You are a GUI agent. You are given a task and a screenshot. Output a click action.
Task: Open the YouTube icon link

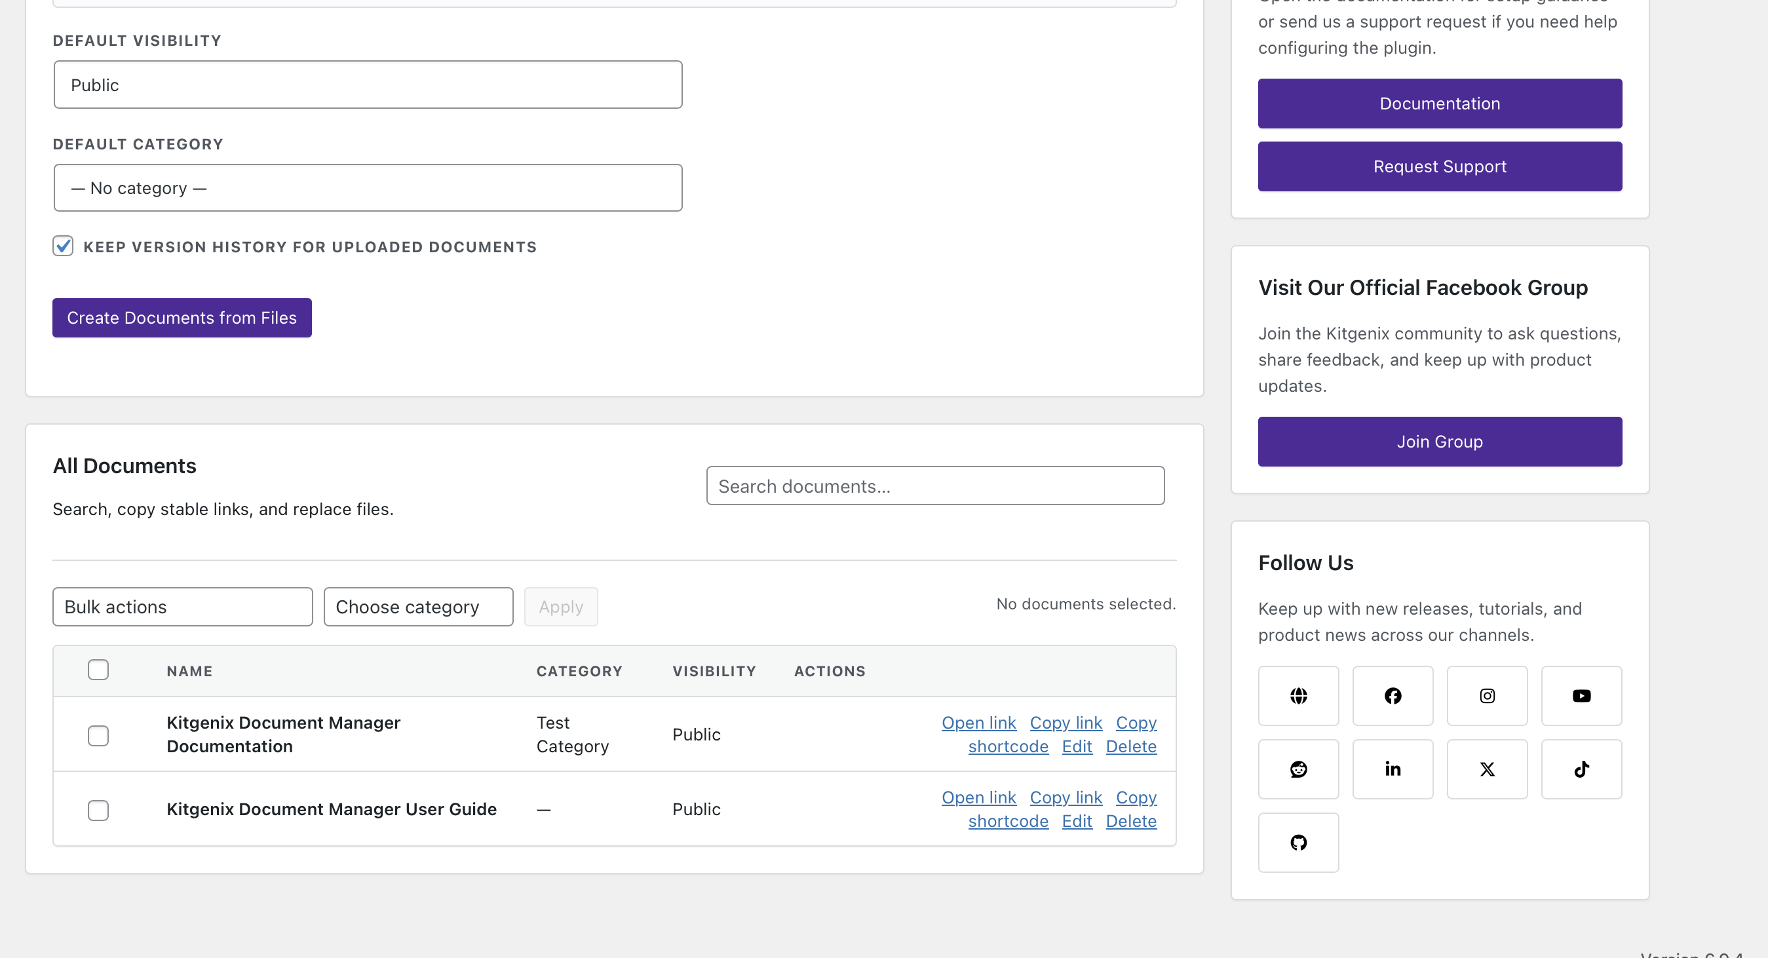tap(1581, 696)
